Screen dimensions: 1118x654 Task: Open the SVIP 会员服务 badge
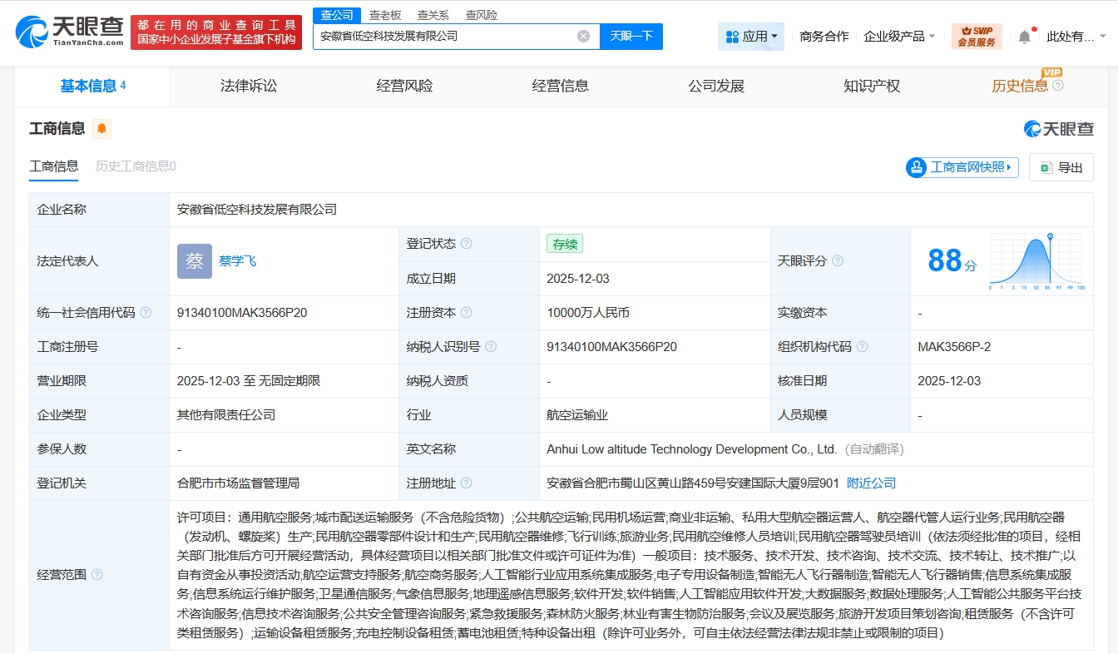click(x=977, y=36)
